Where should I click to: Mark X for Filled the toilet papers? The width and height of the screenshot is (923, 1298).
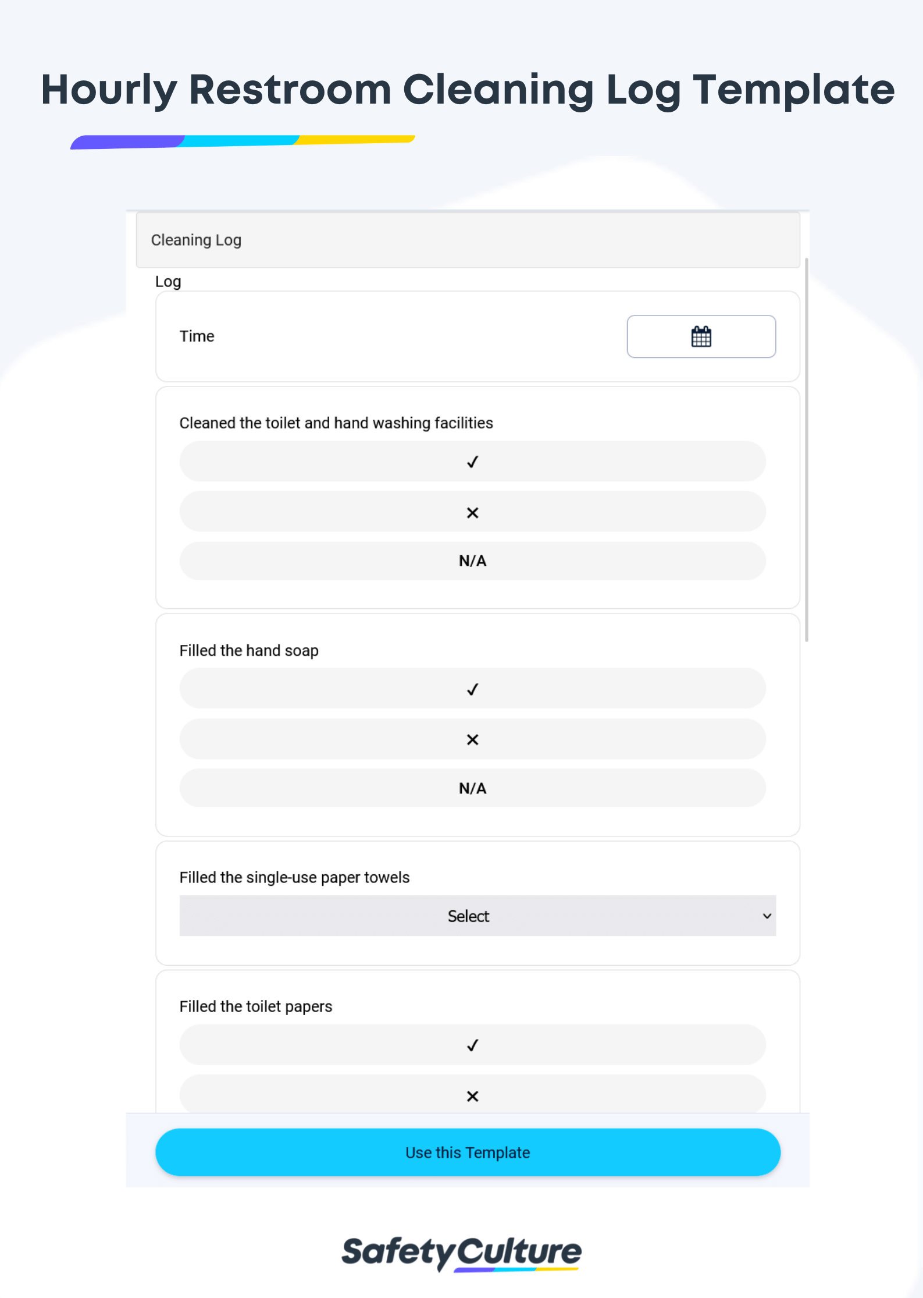point(472,1095)
